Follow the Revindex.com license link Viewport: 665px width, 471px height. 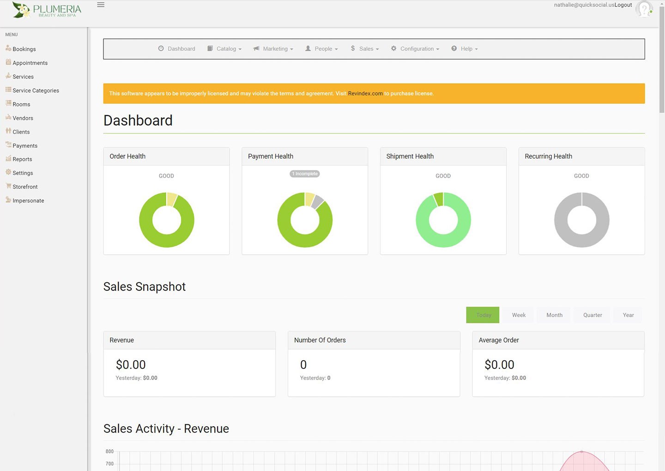pos(365,94)
